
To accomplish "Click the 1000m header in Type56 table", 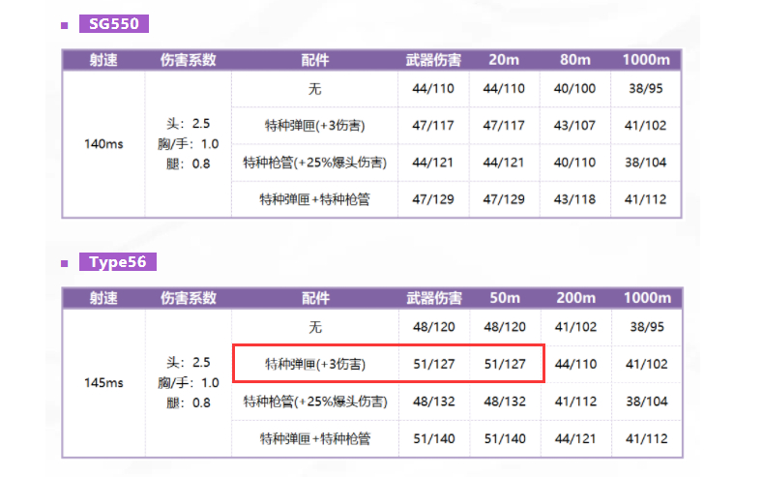I will 647,298.
